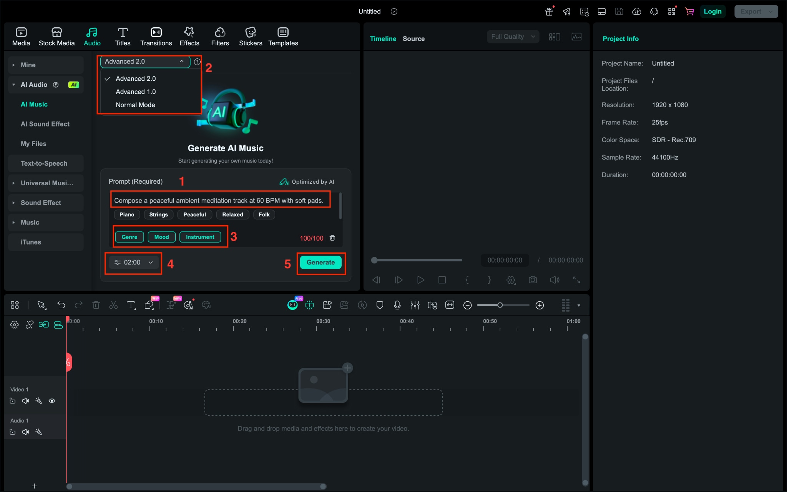Click the preview progress slider handle
Image resolution: width=787 pixels, height=492 pixels.
[374, 260]
